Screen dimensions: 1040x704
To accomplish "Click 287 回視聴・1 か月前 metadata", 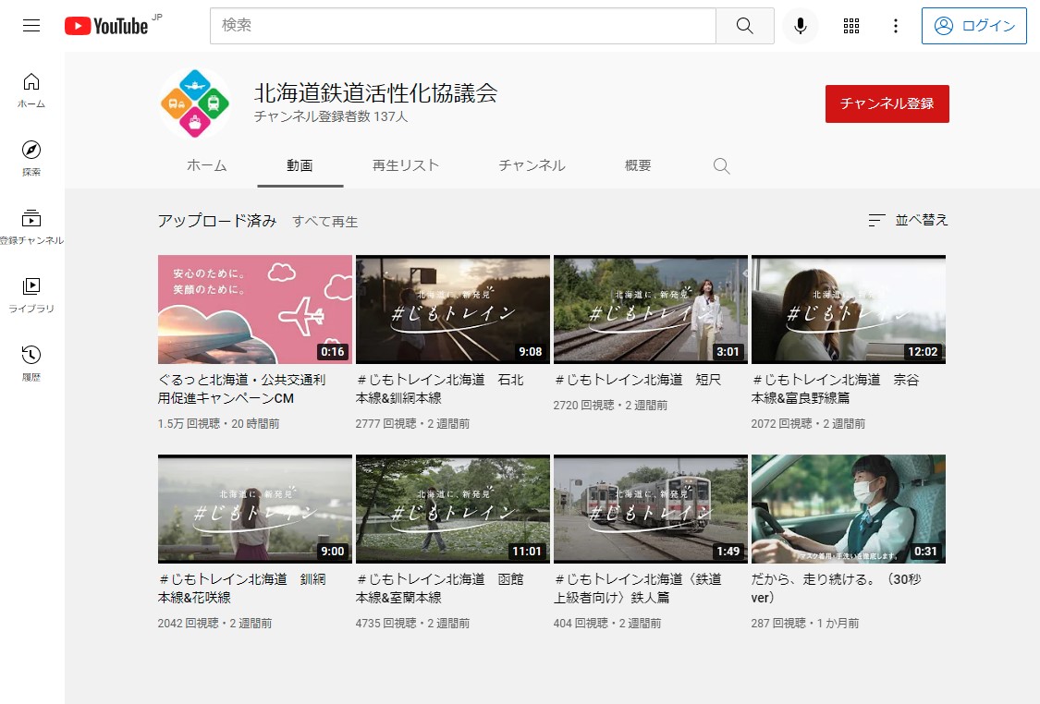I will [805, 623].
